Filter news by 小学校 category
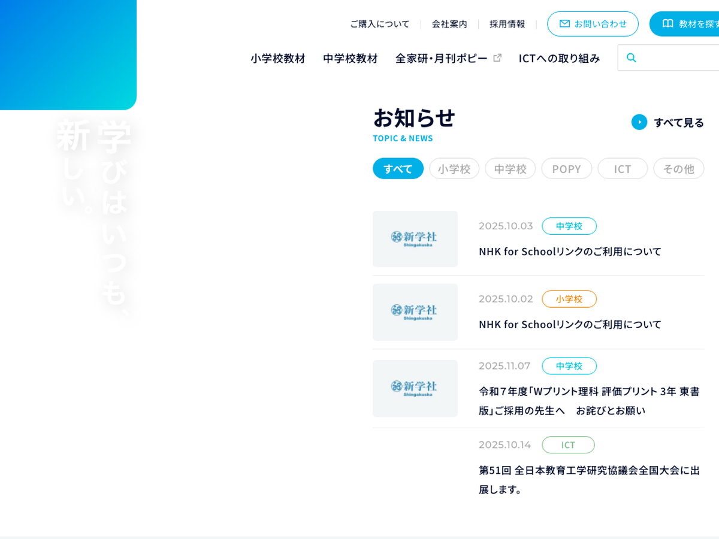 [x=454, y=169]
